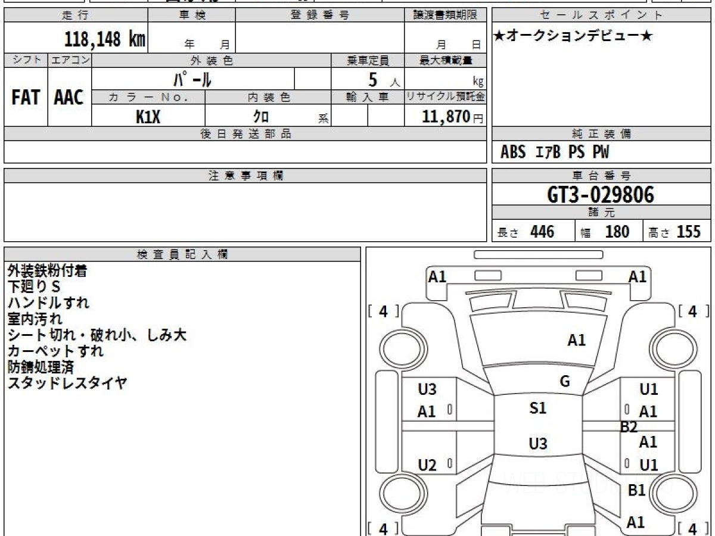Click the 諸元 header
Image resolution: width=715 pixels, height=536 pixels.
point(602,213)
